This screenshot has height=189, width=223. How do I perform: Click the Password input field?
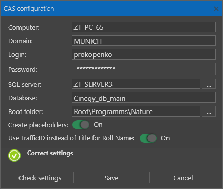tap(144, 69)
